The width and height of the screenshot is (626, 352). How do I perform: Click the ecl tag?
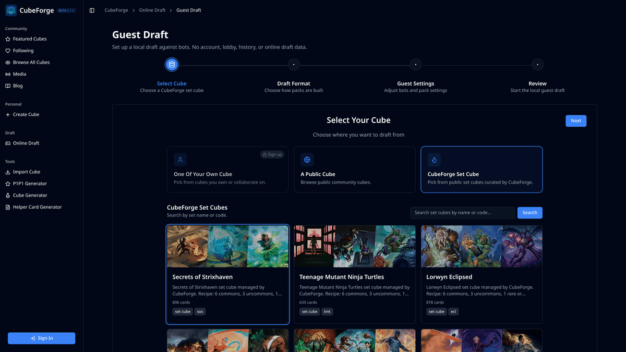[x=454, y=312]
